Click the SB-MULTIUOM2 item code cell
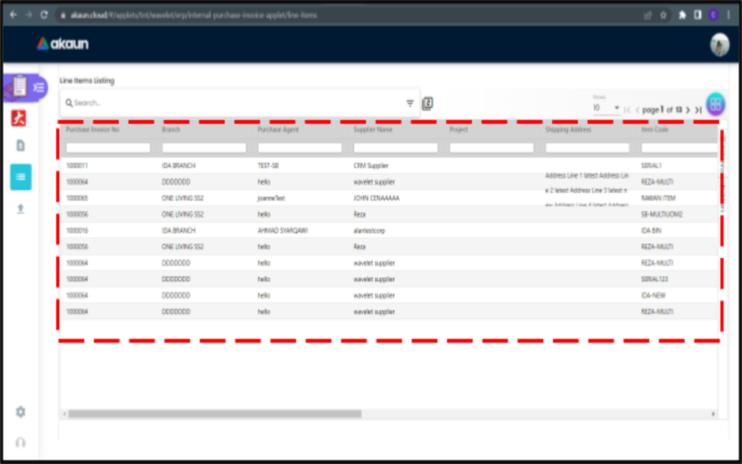742x464 pixels. click(662, 214)
